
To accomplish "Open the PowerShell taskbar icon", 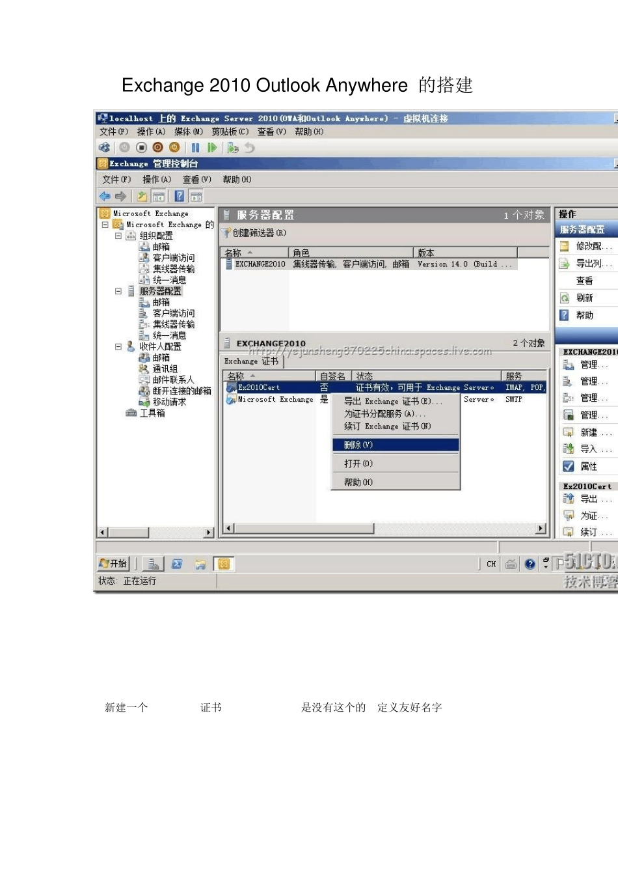I will [x=177, y=564].
